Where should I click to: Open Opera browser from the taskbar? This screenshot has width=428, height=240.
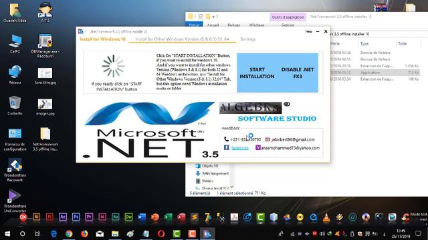(x=161, y=234)
